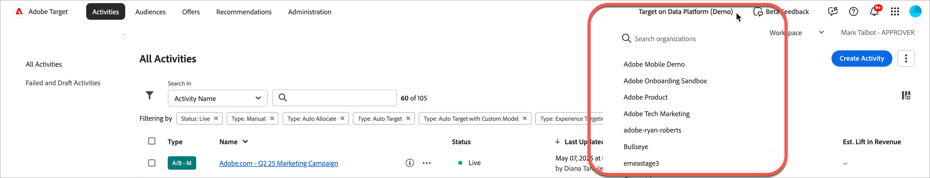Switch to the Audiences tab
This screenshot has width=930, height=178.
click(150, 12)
